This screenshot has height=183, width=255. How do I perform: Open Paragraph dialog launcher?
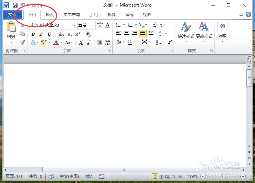[x=172, y=50]
